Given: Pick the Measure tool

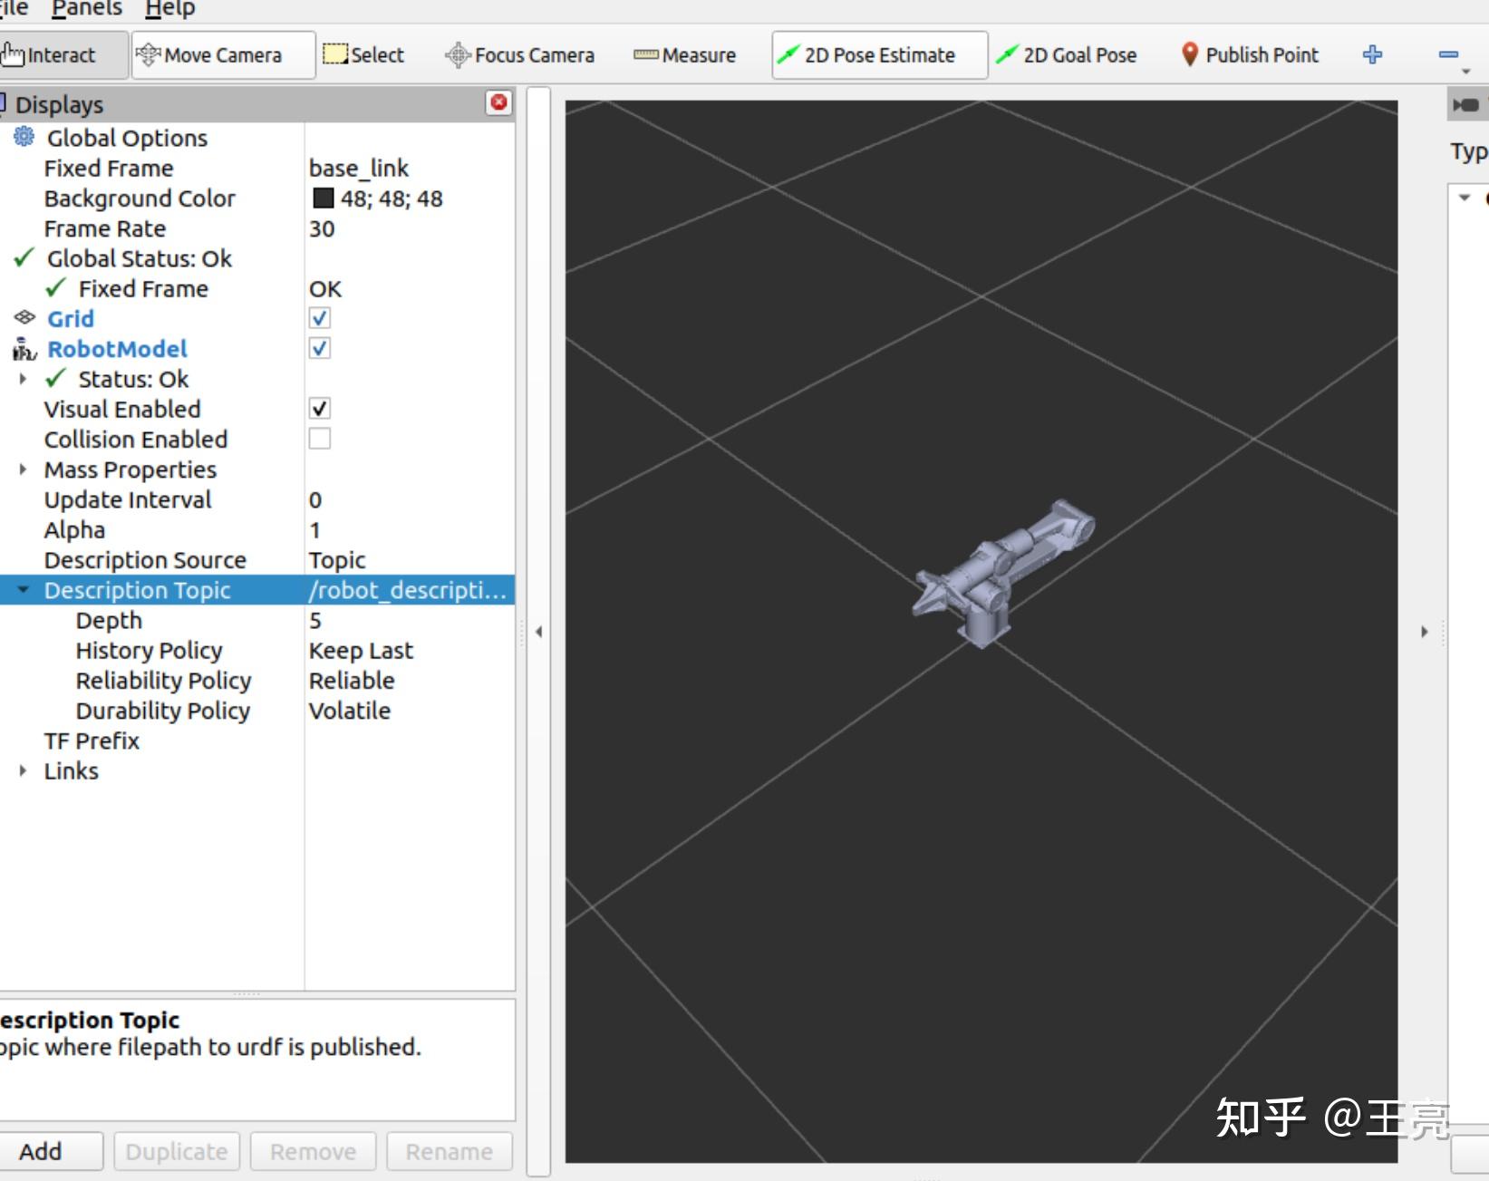Looking at the screenshot, I should click(x=685, y=55).
